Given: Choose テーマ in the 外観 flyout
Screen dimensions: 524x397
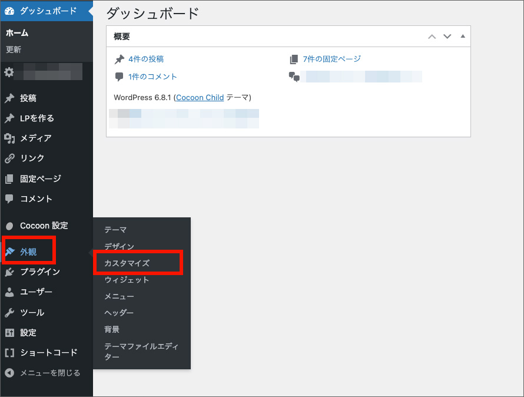Looking at the screenshot, I should click(115, 230).
